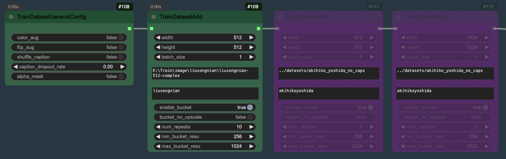Decrease min_bucket_reso in node #112
This screenshot has width=506, height=159.
(402, 136)
